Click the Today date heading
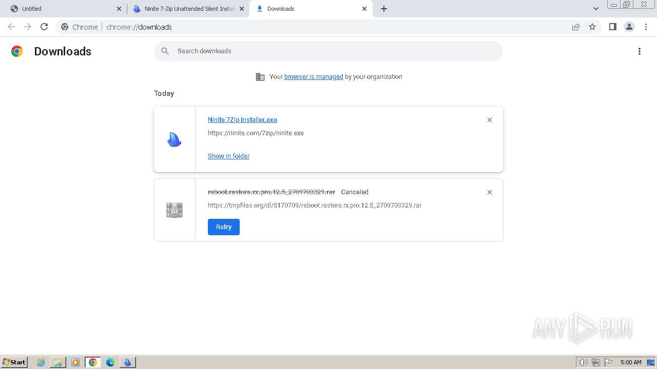657x369 pixels. tap(164, 93)
